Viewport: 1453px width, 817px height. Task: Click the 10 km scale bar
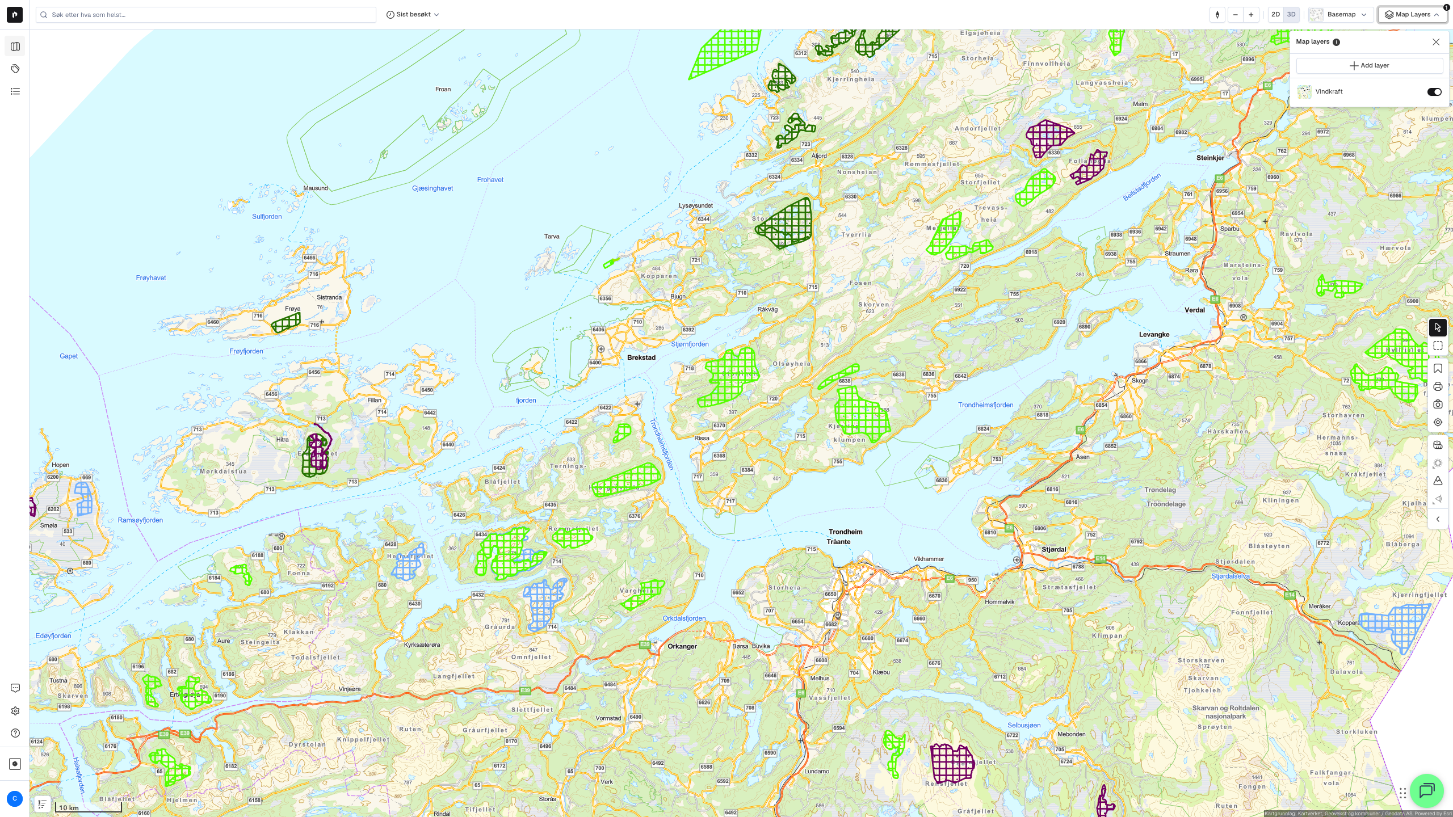click(x=89, y=807)
